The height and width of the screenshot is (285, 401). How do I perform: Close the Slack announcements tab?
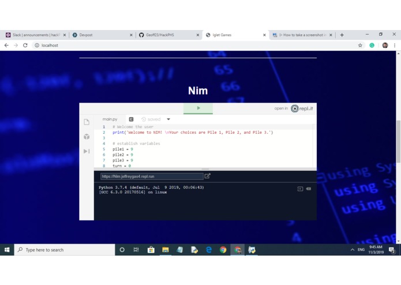click(65, 35)
